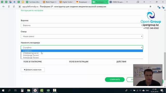Screen dimensions: 166x93
Task: Switch to the Система сбал... tab
Action: (x=33, y=2)
